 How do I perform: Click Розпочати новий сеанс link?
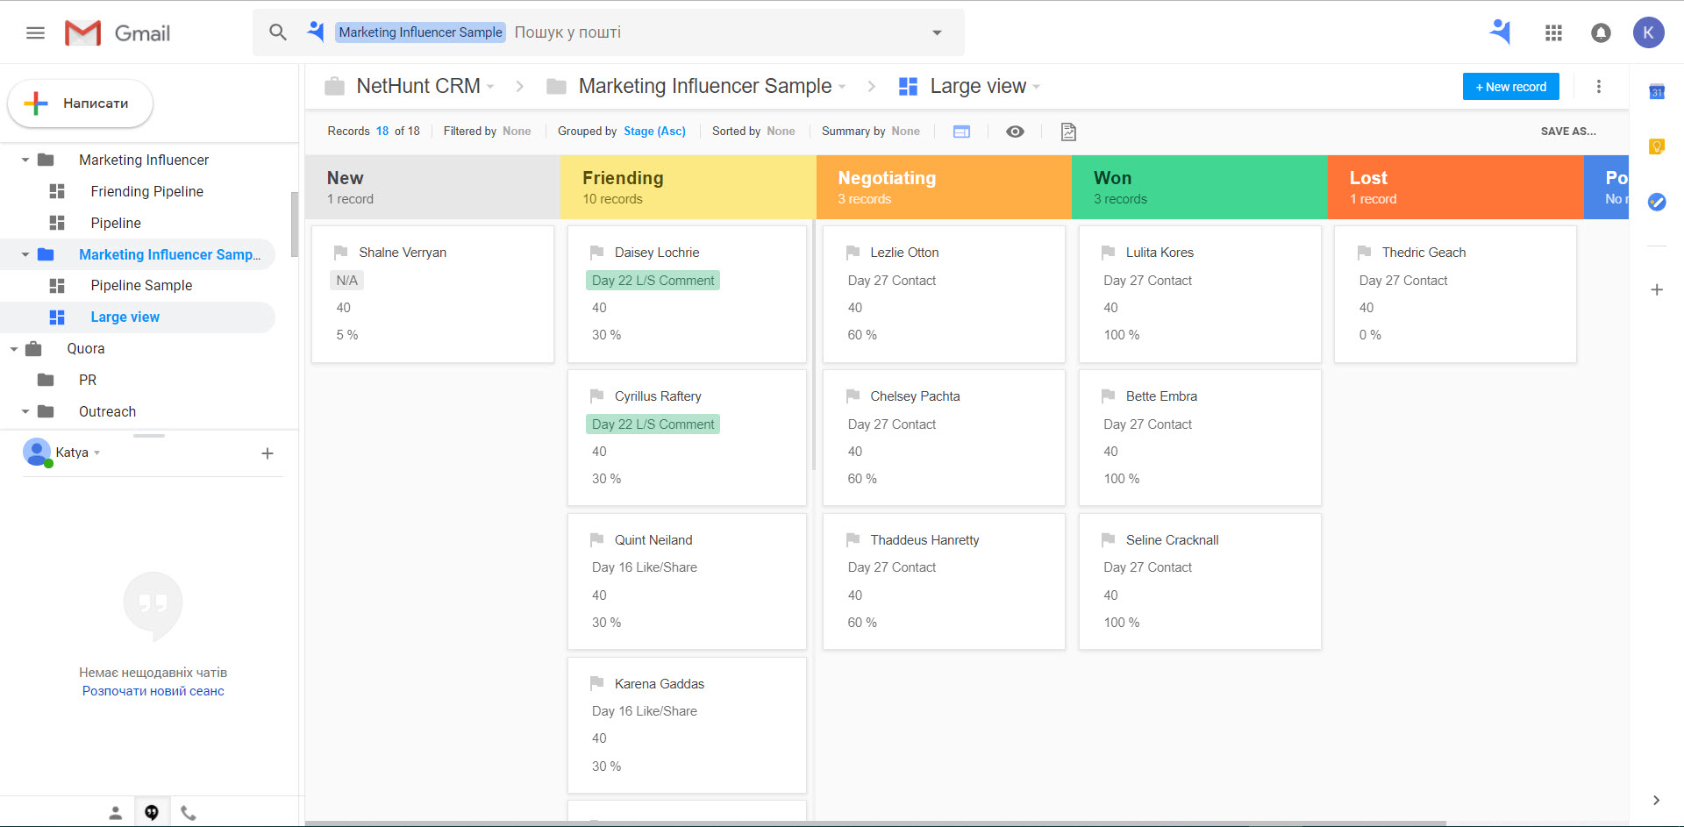click(x=153, y=691)
